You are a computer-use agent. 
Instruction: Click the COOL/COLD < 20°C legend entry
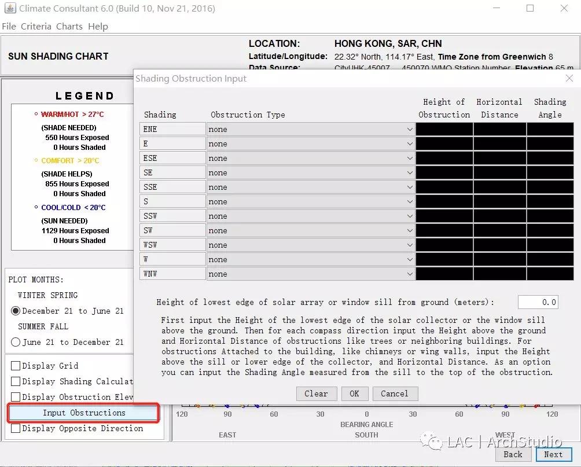(73, 208)
